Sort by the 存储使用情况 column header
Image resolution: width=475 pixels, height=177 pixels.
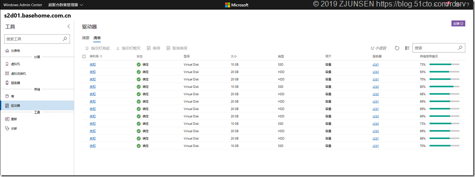point(429,56)
